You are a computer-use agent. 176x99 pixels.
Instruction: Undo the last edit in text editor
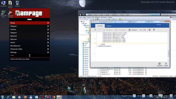[95, 30]
